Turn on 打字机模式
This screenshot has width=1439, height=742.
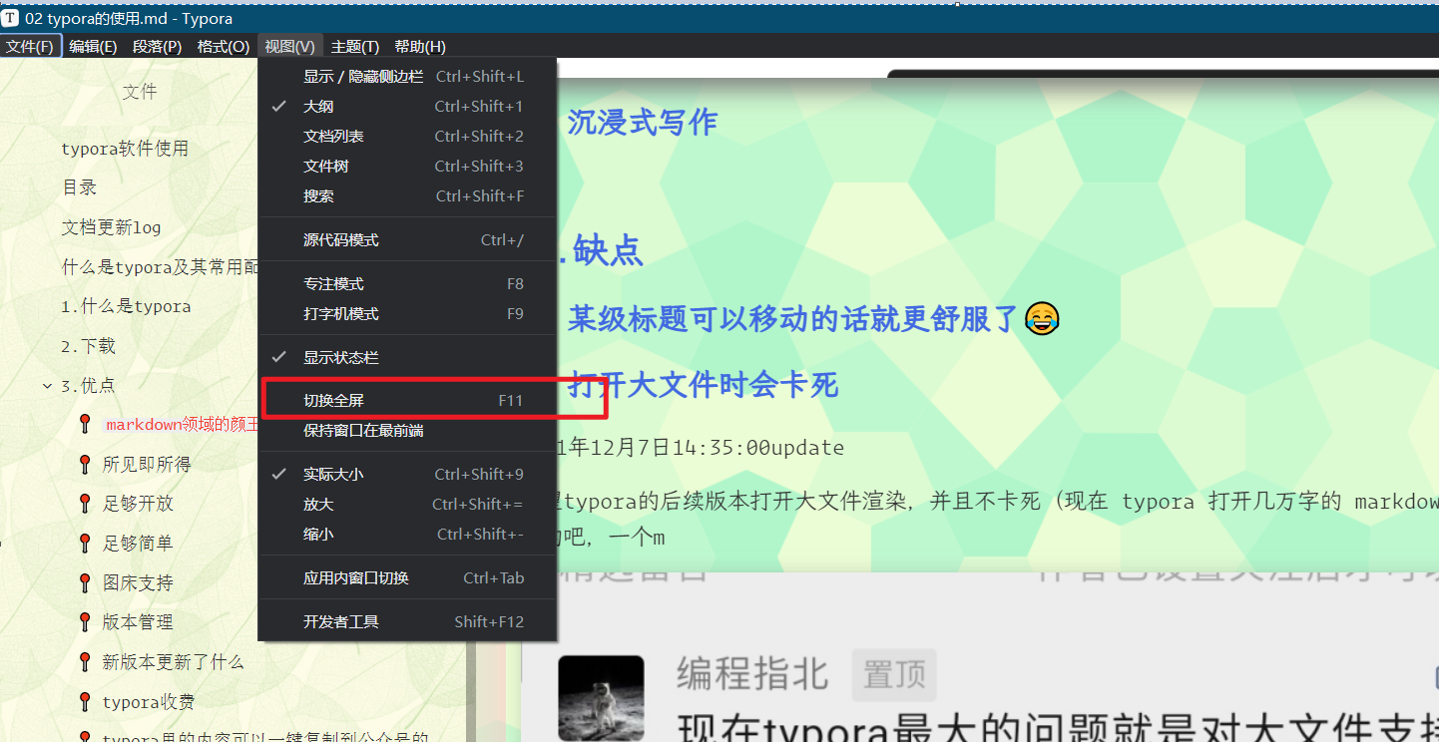click(407, 314)
